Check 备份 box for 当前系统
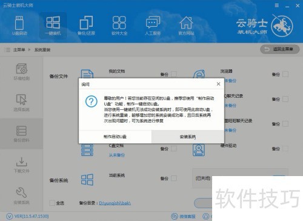 coord(174,178)
